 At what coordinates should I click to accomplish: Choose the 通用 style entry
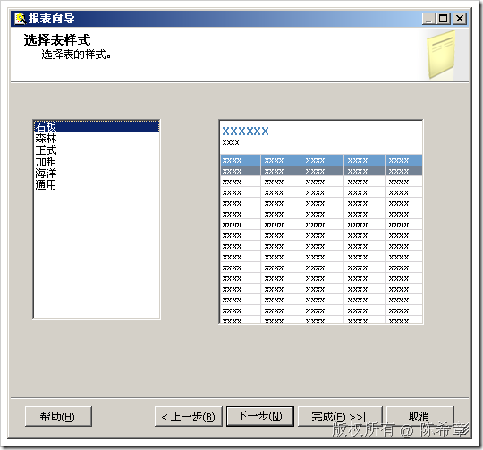[97, 185]
